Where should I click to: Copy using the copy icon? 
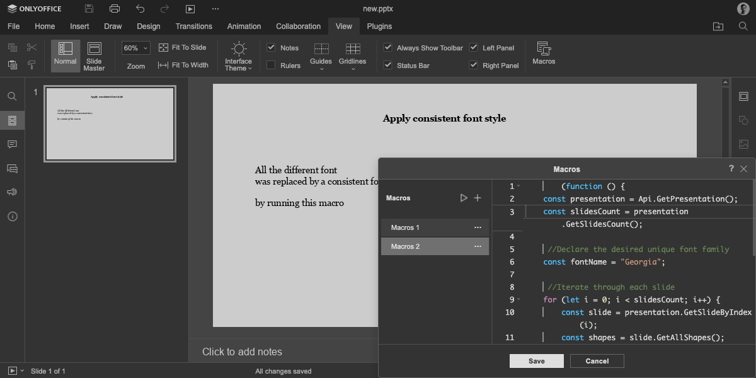click(x=13, y=48)
